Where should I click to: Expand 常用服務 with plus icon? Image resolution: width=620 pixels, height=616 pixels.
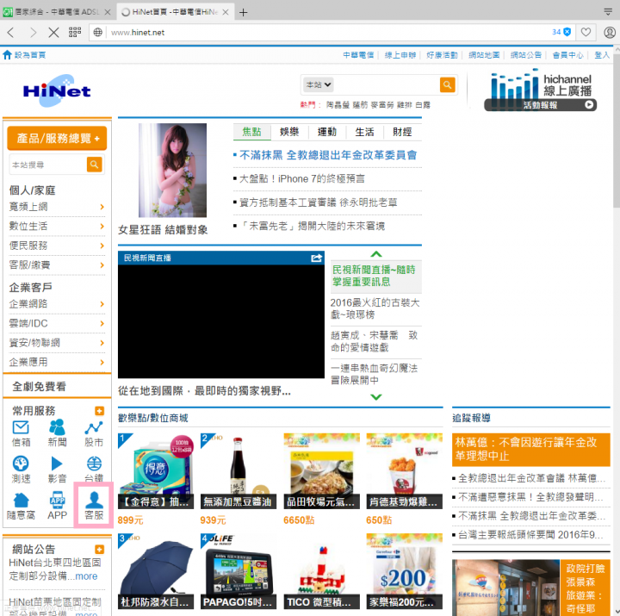(99, 411)
